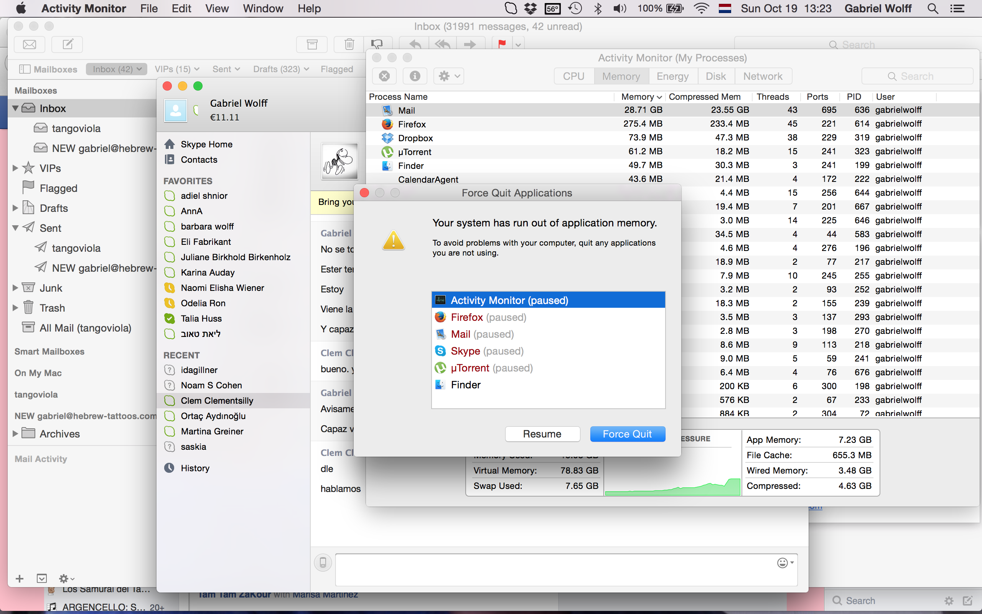Expand the Archives mailbox triangle
The height and width of the screenshot is (614, 982).
click(15, 433)
